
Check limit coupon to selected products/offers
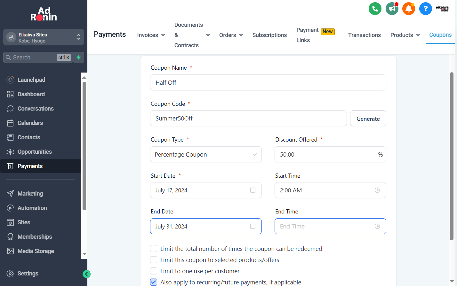(x=154, y=260)
